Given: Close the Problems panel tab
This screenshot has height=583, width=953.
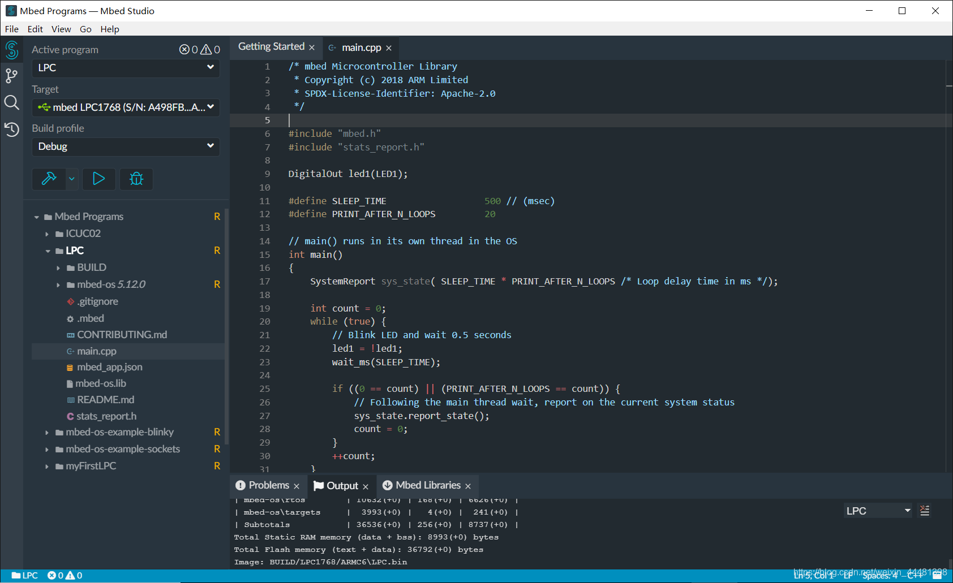Looking at the screenshot, I should 297,486.
